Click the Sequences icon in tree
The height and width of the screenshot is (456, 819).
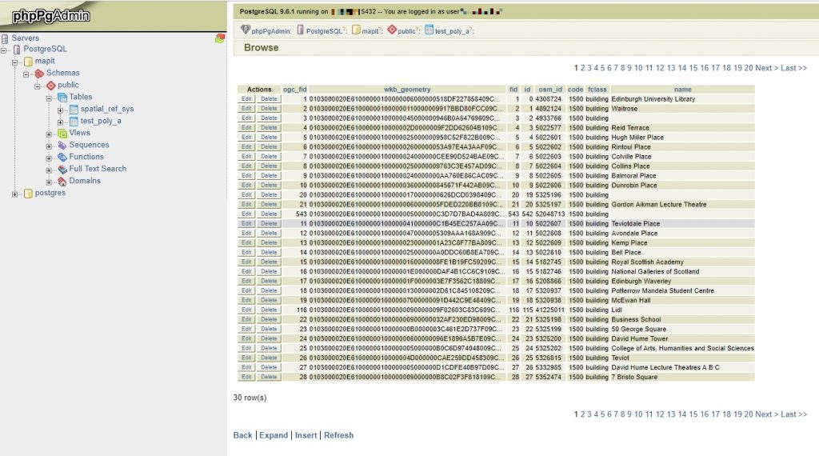click(x=62, y=146)
